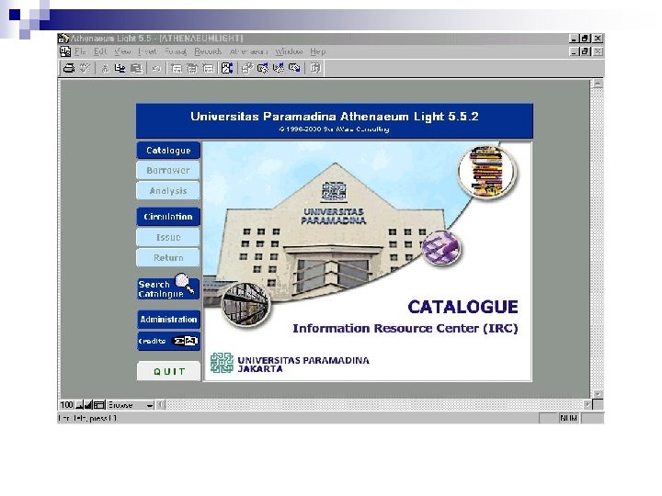Click the Catalogue button
Image resolution: width=662 pixels, height=496 pixels.
pyautogui.click(x=168, y=151)
